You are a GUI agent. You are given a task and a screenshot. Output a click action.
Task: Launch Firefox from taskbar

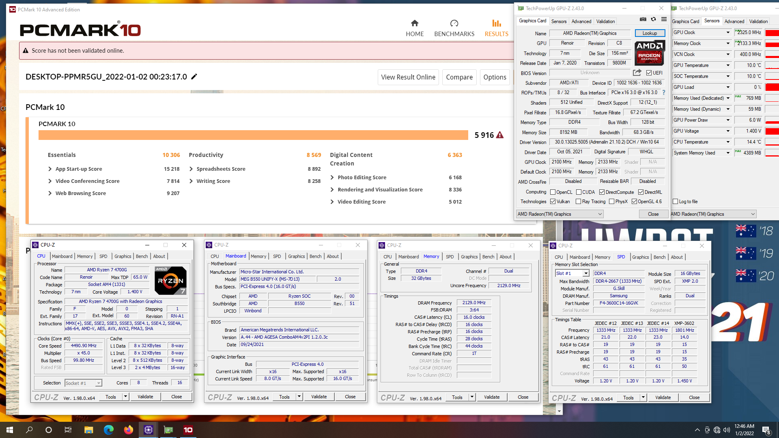pyautogui.click(x=129, y=430)
